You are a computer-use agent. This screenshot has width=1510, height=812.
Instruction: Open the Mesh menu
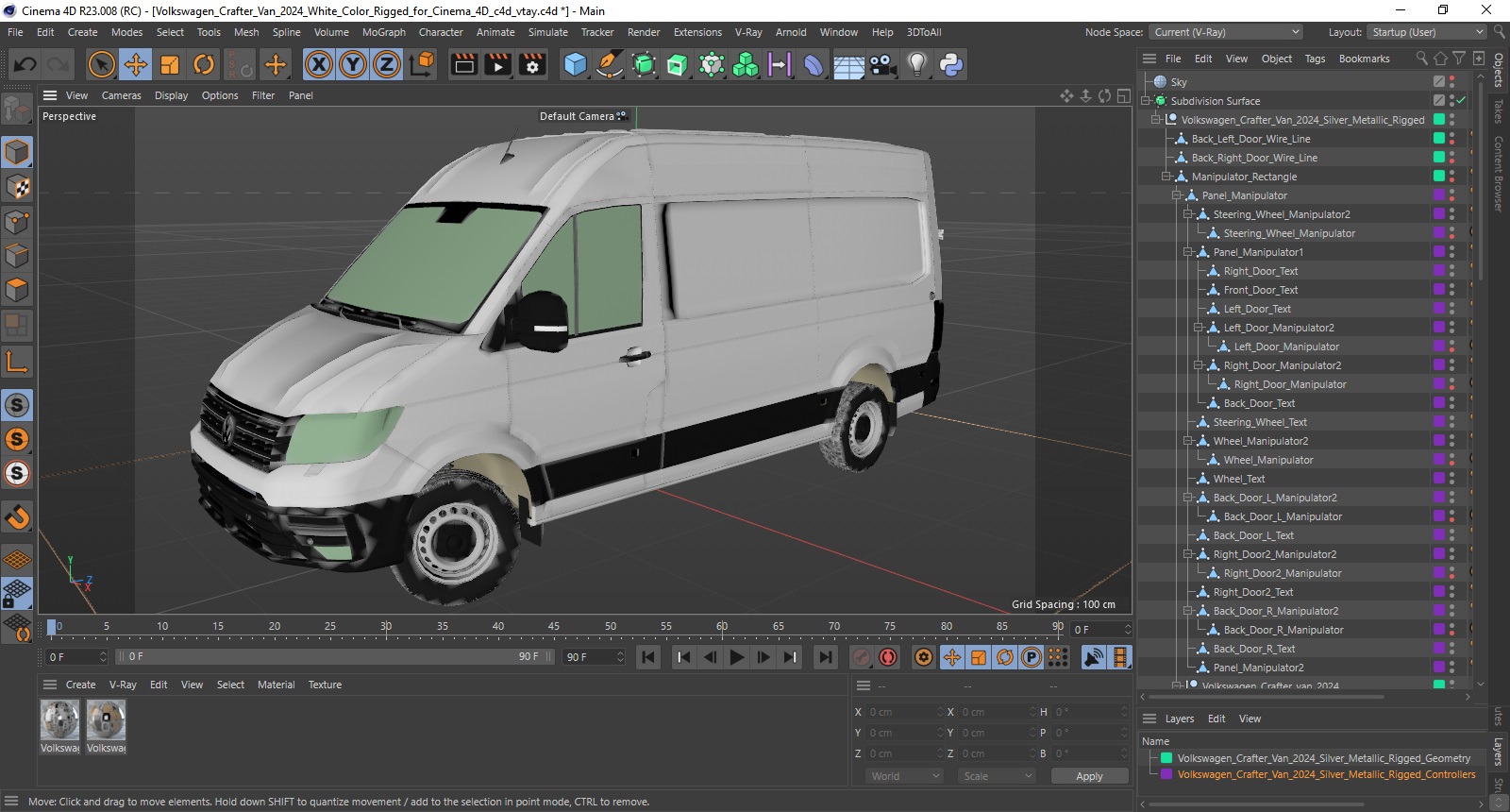(x=246, y=32)
